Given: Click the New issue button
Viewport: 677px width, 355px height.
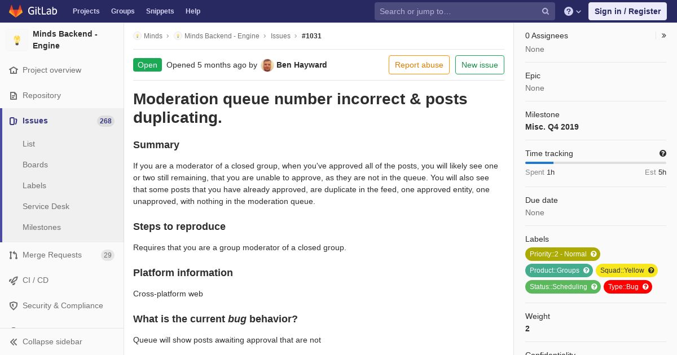Looking at the screenshot, I should pyautogui.click(x=480, y=65).
